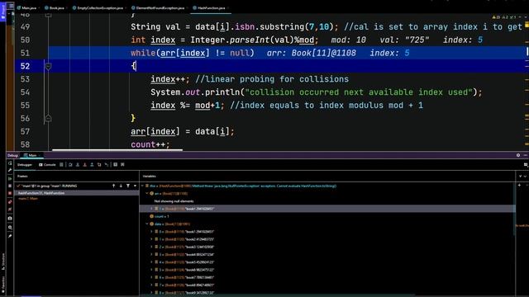Click the horizontal editor scrollbar
529x297 pixels.
(x=117, y=150)
